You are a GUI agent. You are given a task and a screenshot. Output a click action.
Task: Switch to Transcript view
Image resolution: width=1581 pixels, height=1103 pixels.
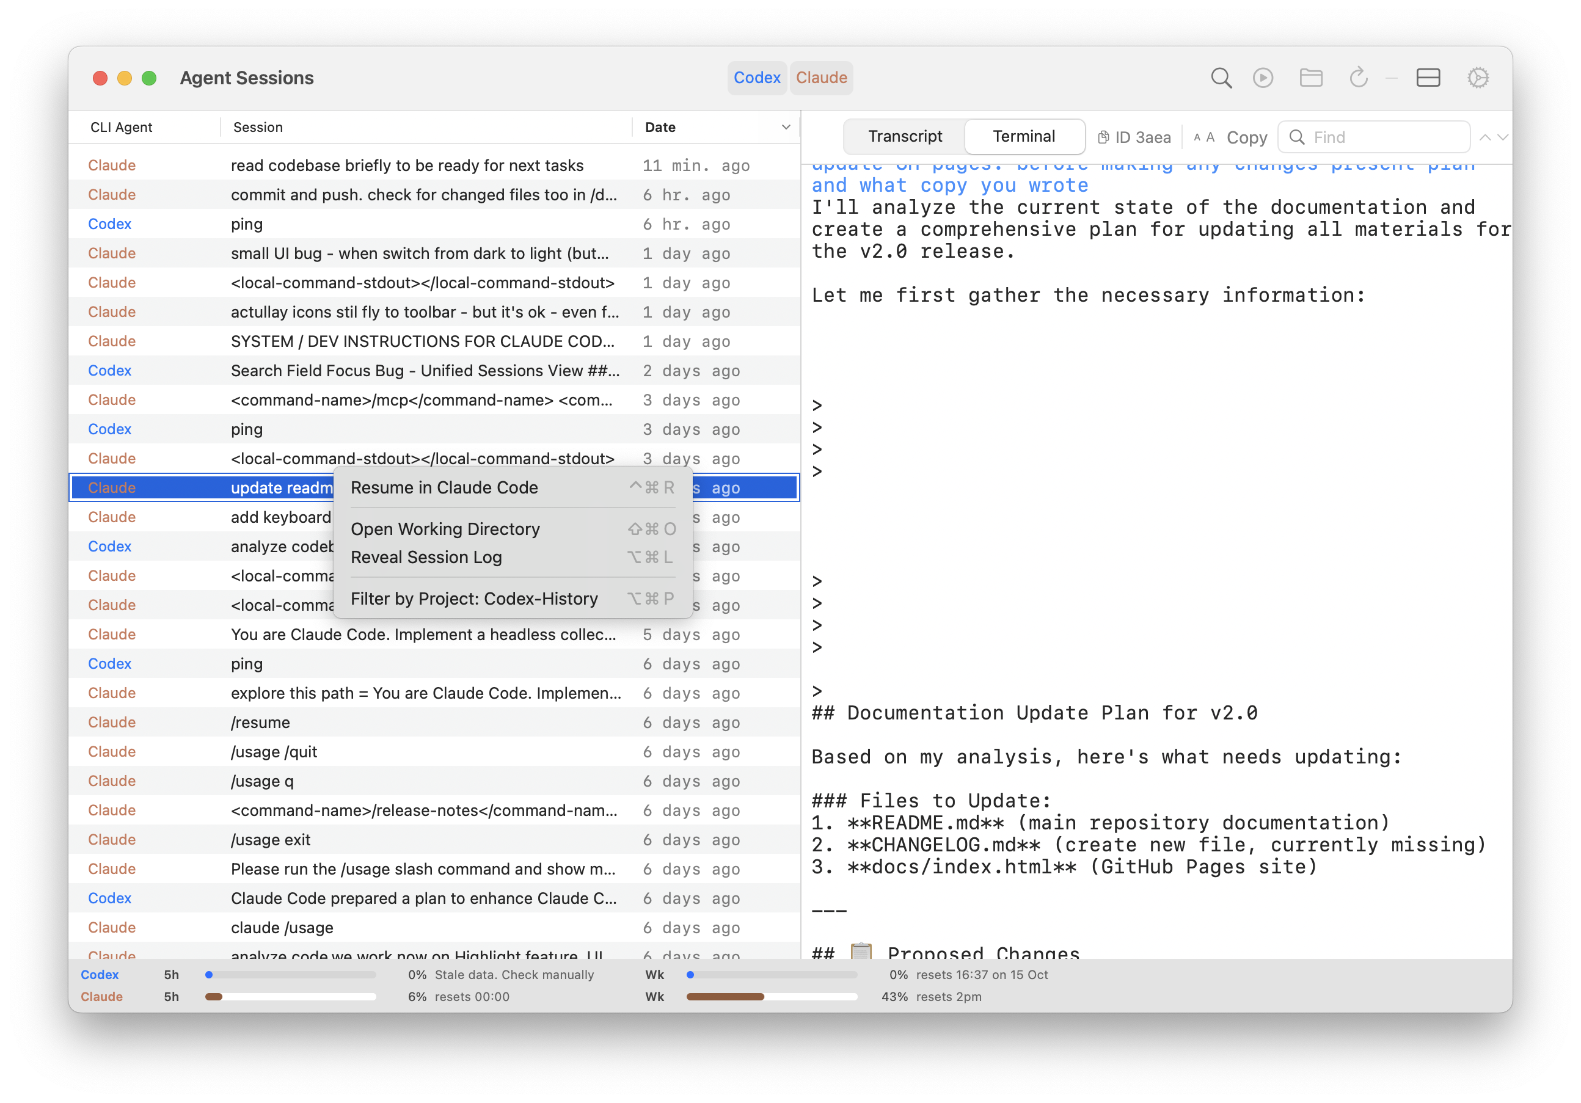coord(904,136)
